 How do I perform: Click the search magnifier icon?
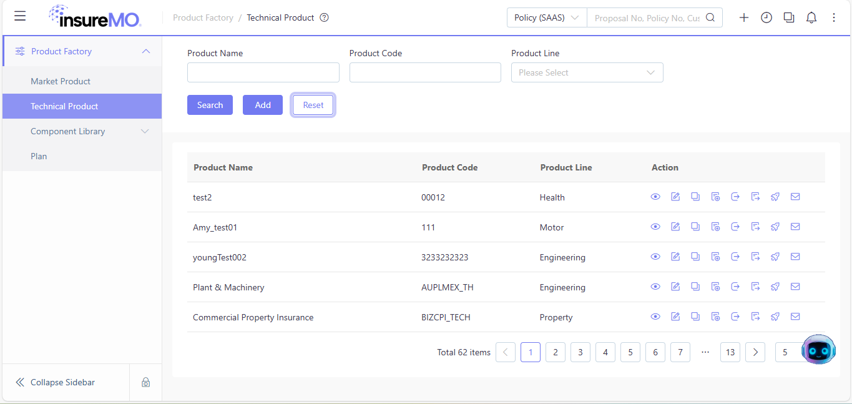(x=710, y=17)
